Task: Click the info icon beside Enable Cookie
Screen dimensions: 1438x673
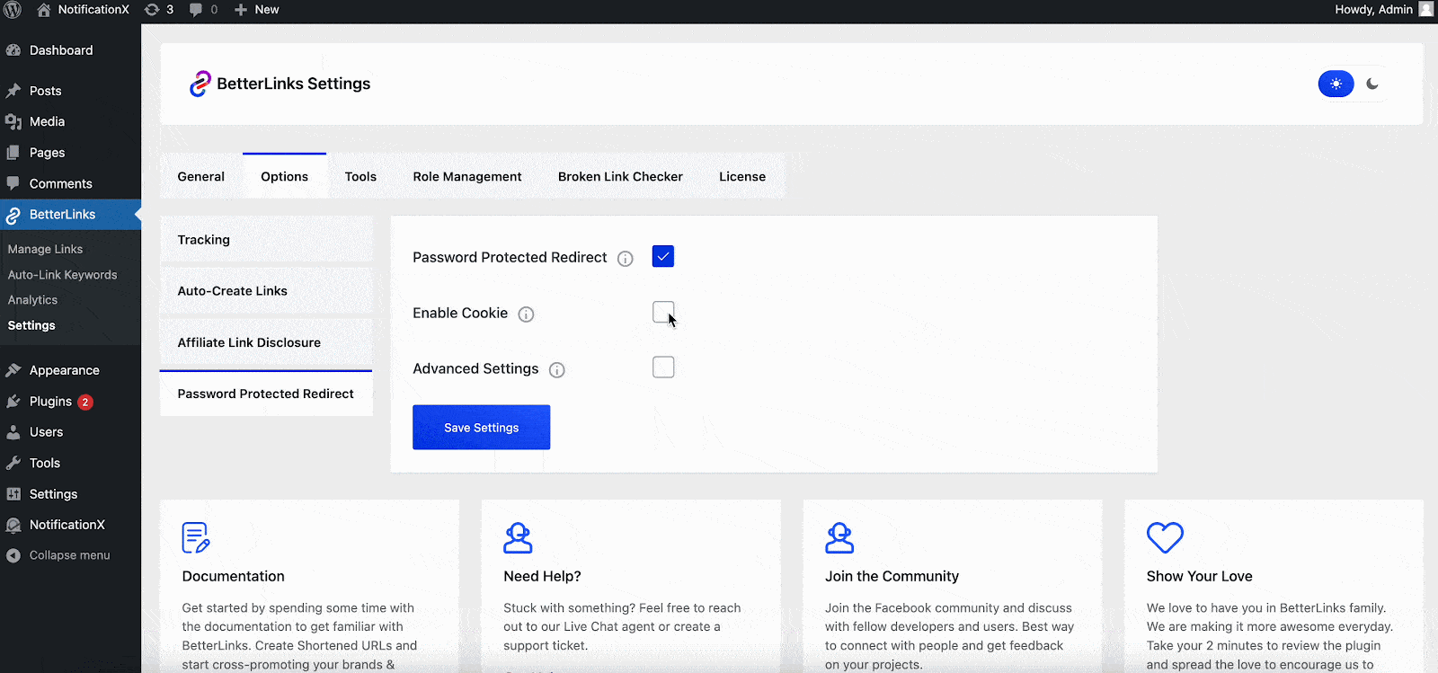Action: (526, 314)
